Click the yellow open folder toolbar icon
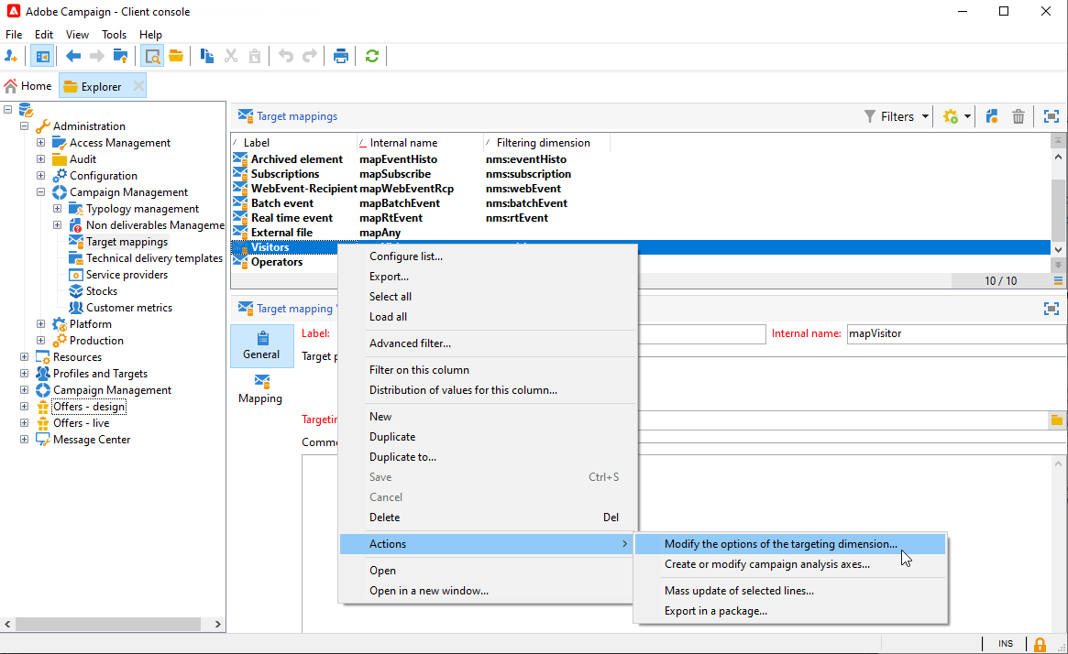The width and height of the screenshot is (1068, 654). [176, 57]
